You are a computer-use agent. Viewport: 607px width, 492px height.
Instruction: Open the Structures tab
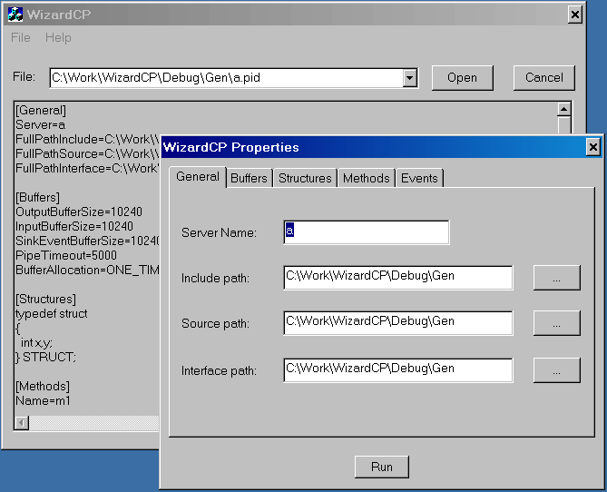pos(305,178)
